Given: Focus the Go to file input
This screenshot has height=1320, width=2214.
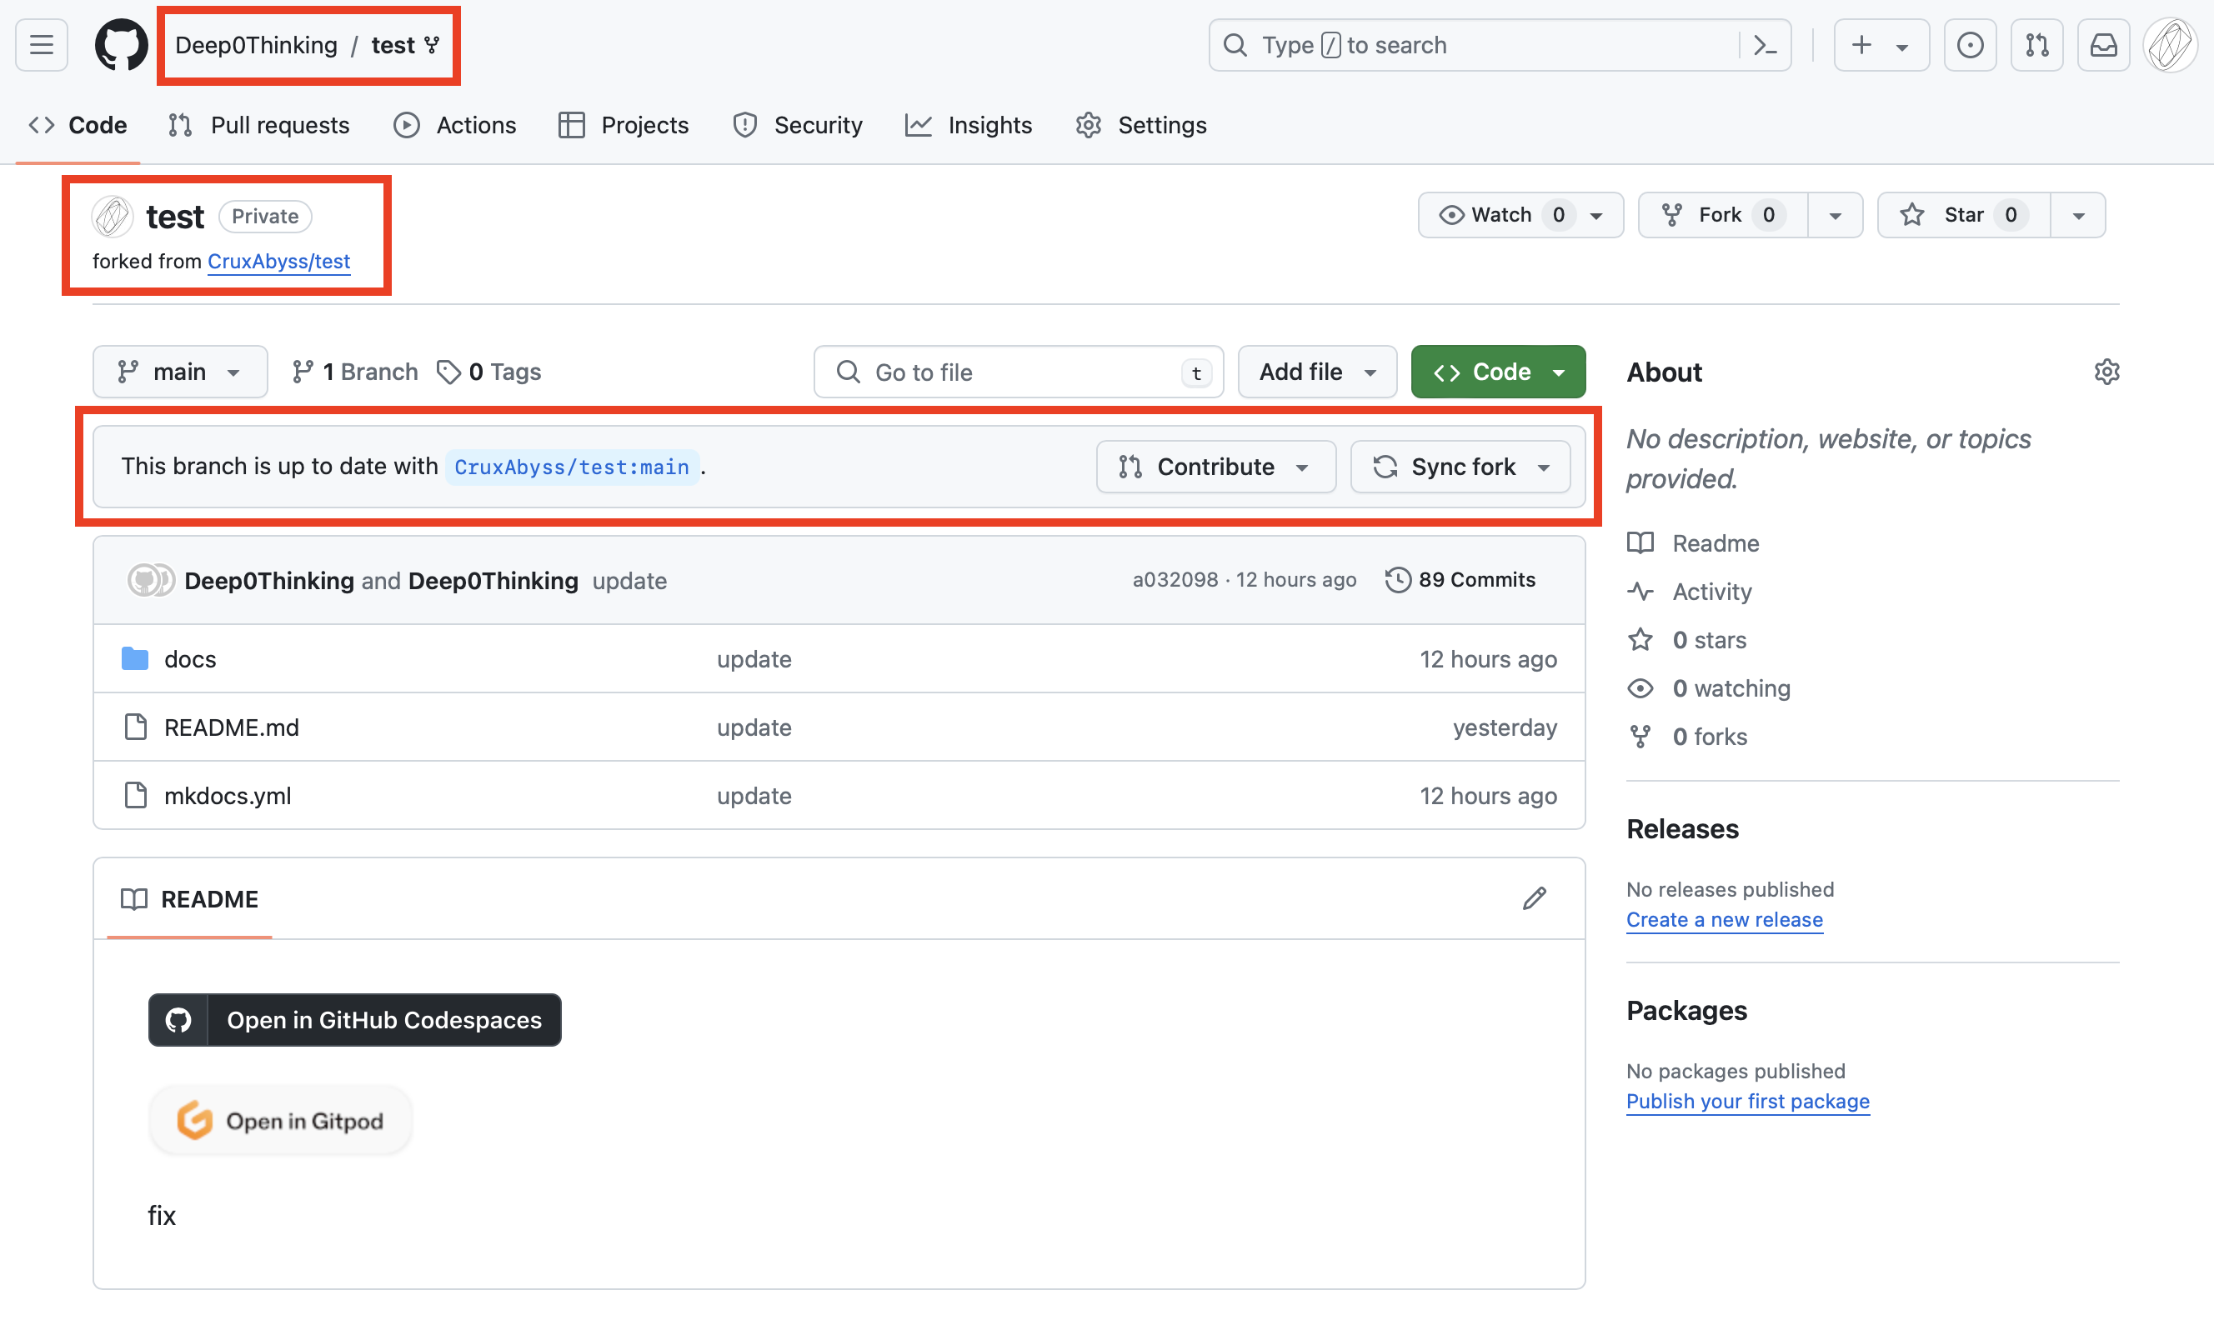Looking at the screenshot, I should 1019,372.
